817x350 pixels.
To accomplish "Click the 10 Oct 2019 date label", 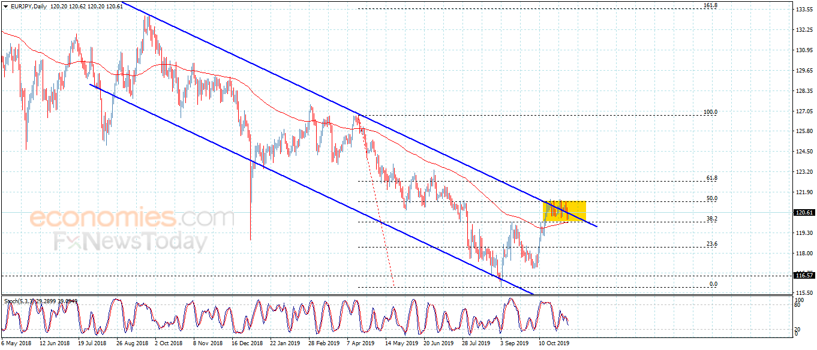I will 554,343.
